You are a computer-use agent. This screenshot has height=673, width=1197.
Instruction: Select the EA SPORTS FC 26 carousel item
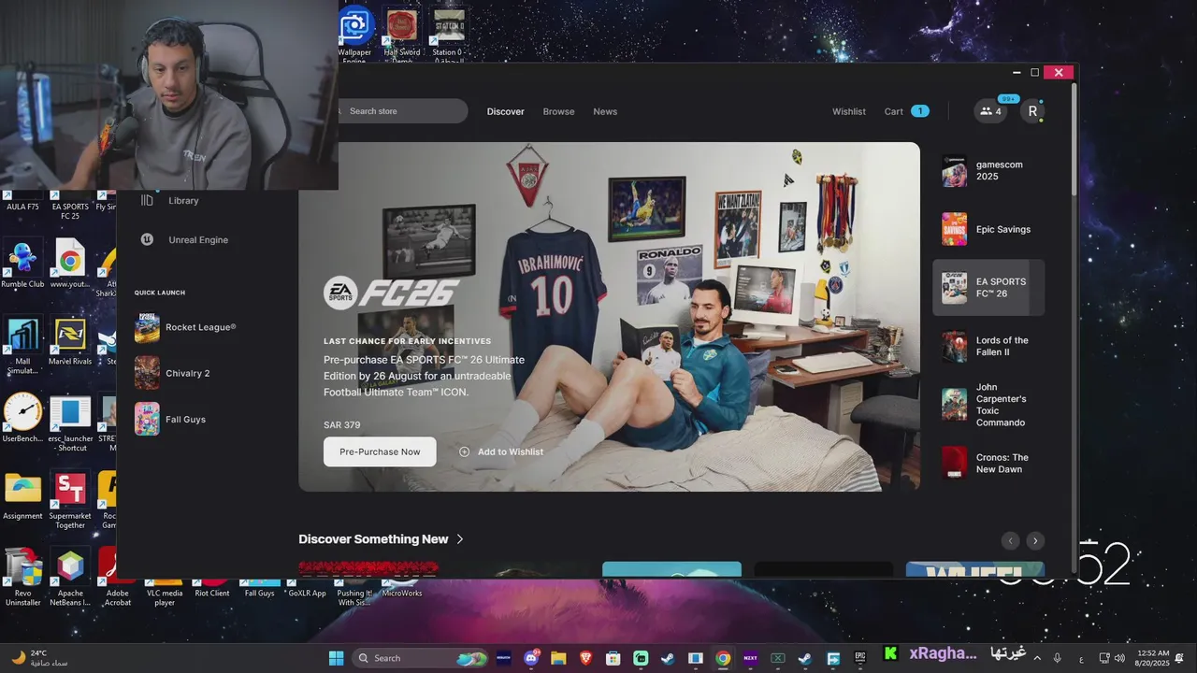pyautogui.click(x=988, y=288)
